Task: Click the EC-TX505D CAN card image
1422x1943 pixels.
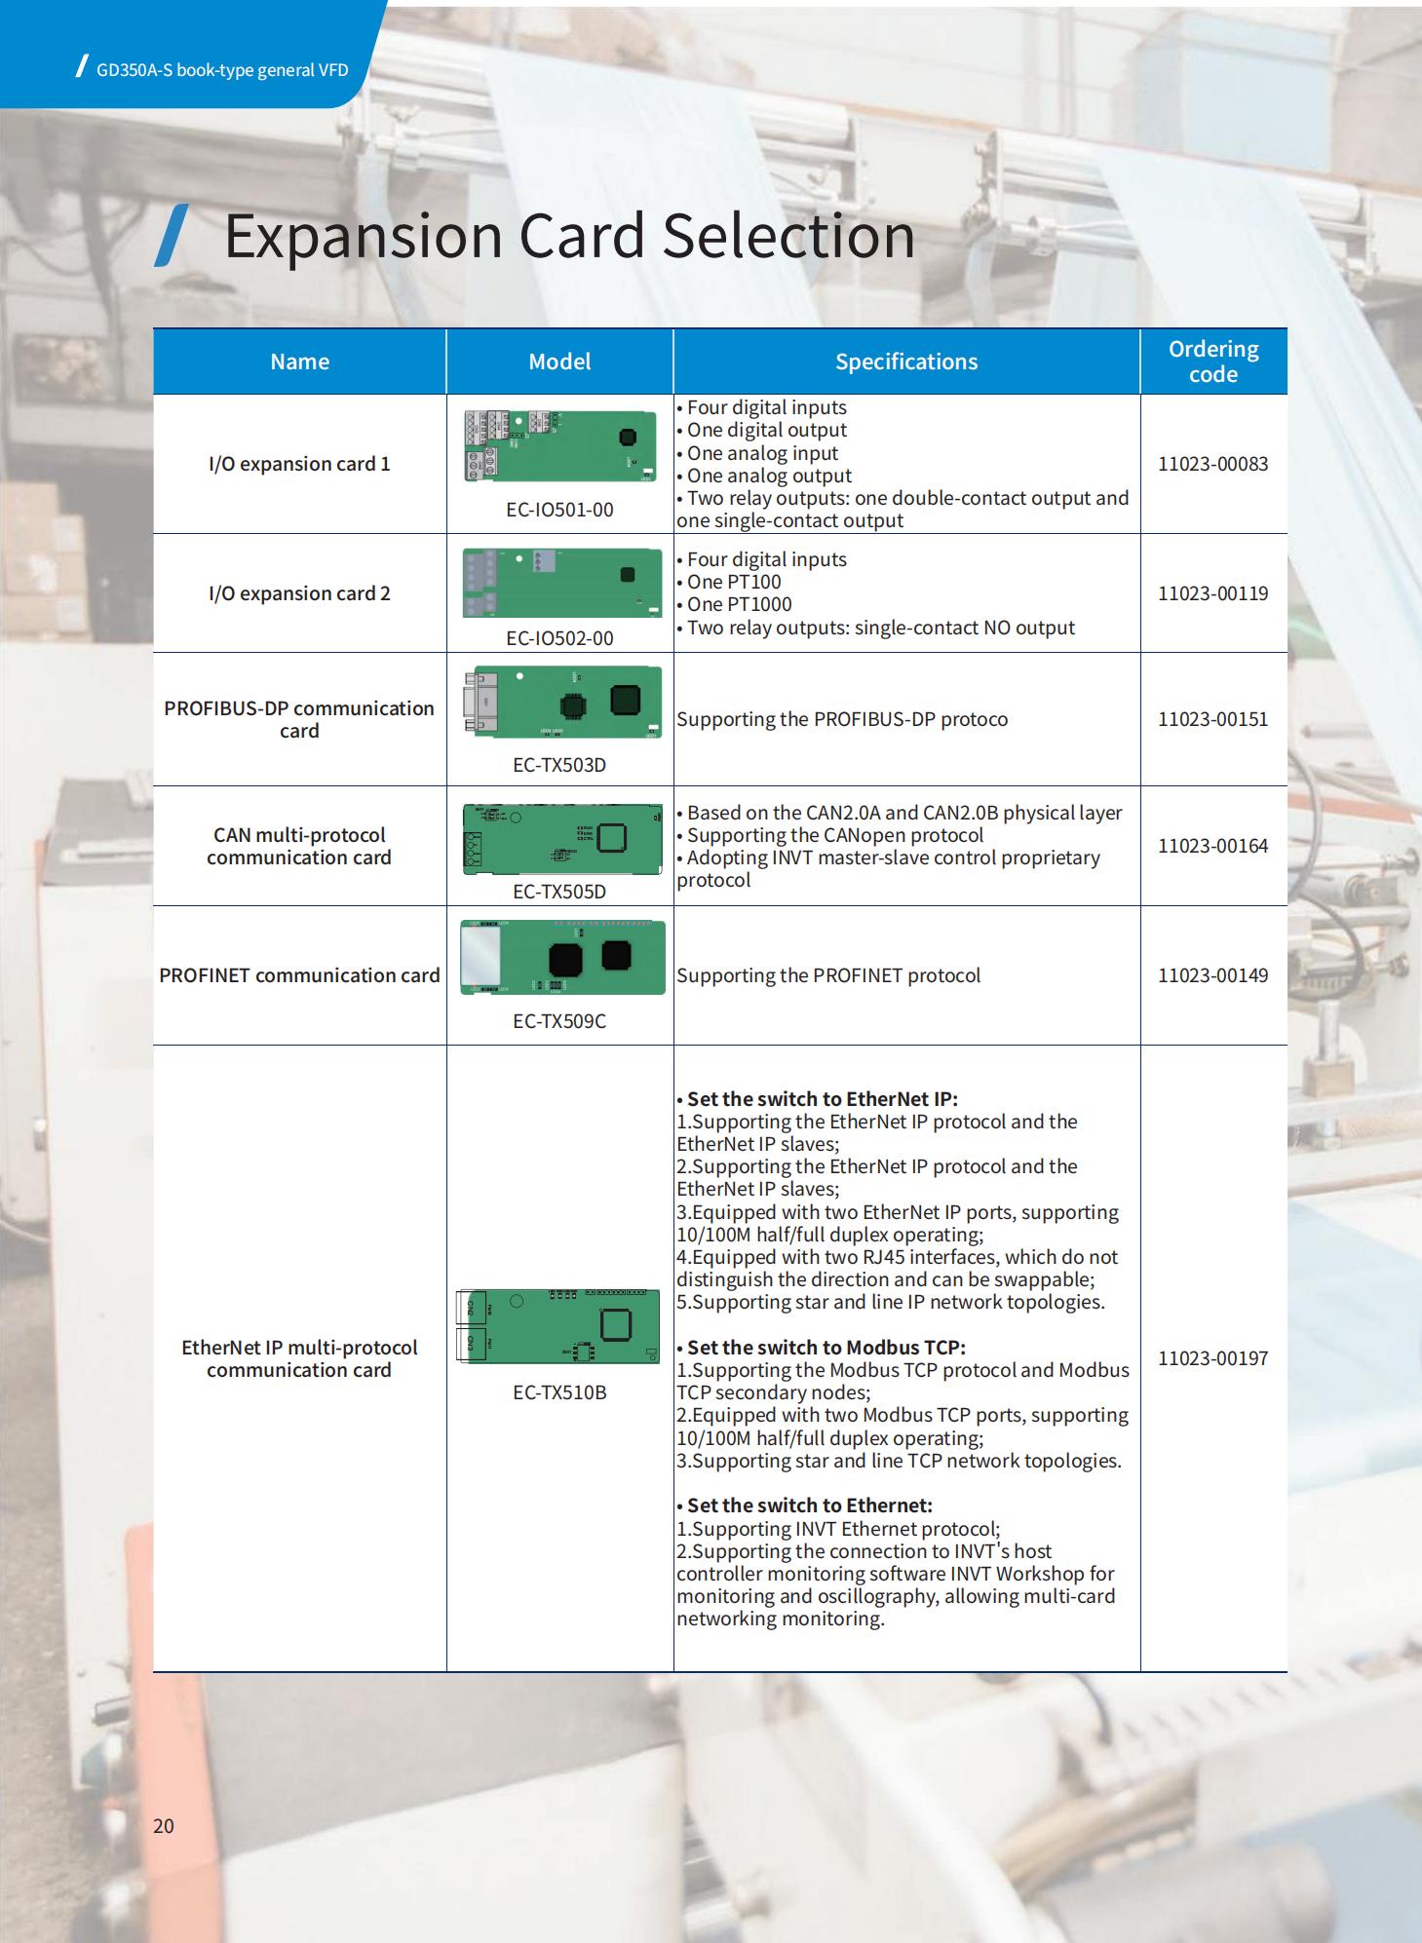Action: [561, 839]
